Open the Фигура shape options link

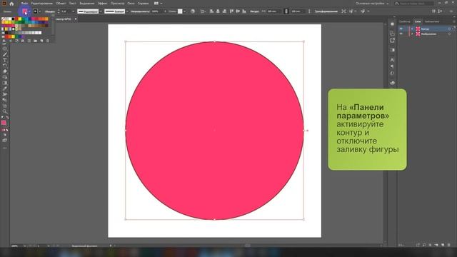point(254,11)
